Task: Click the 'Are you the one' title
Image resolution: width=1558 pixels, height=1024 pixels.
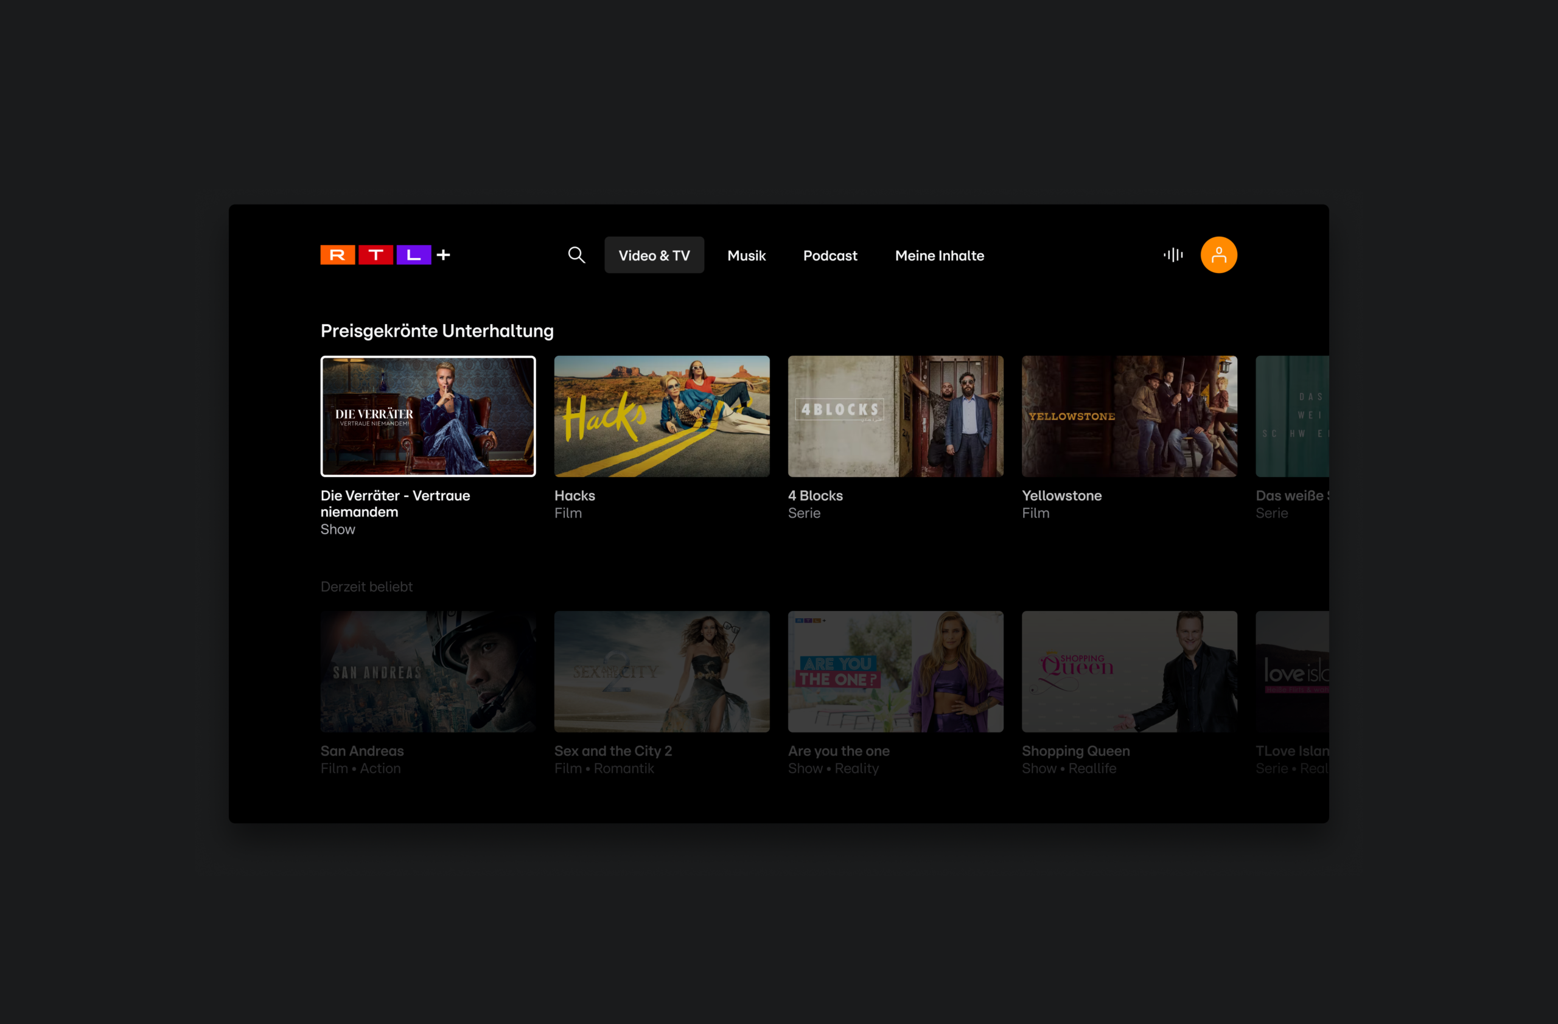Action: click(x=839, y=750)
